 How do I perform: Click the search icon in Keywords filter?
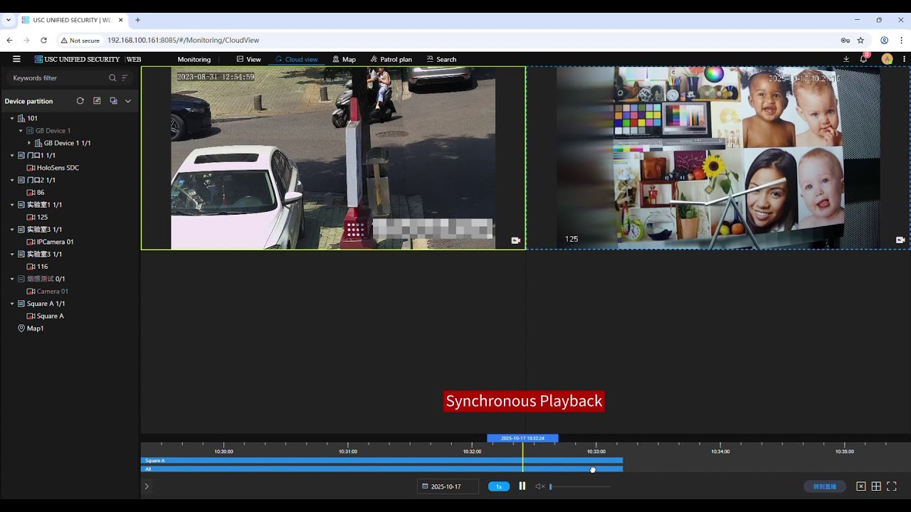coord(112,78)
